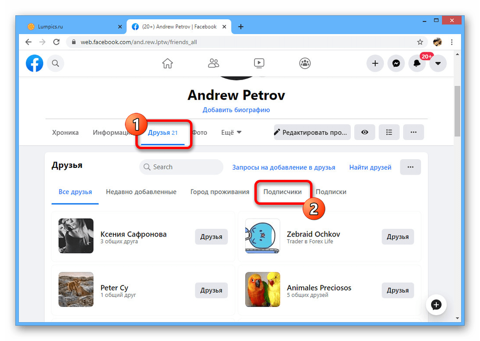This screenshot has width=480, height=341.
Task: Open profile three-dot options button
Action: (x=414, y=132)
